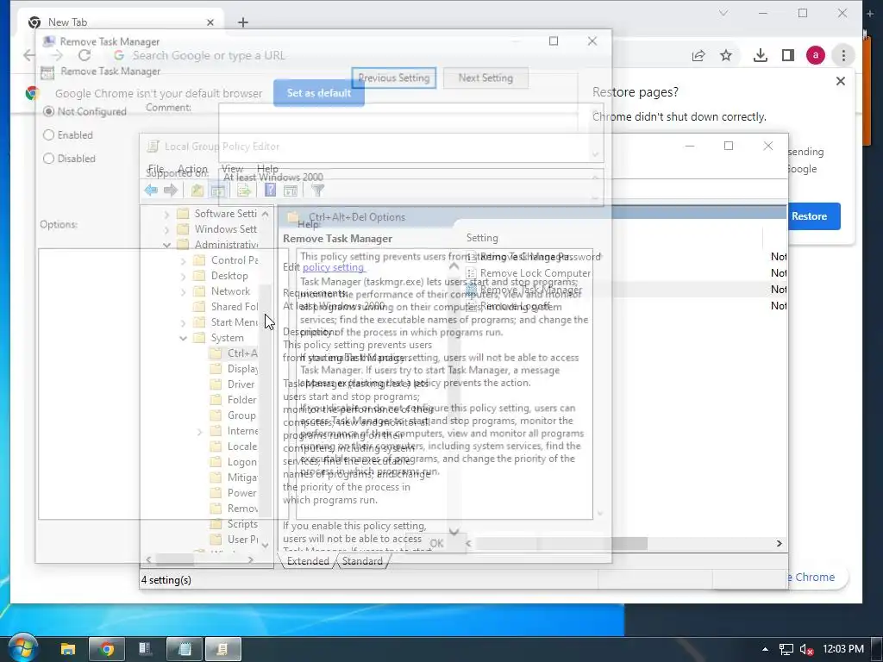Click the Next Setting button
Screen dimensions: 883x662
click(485, 78)
